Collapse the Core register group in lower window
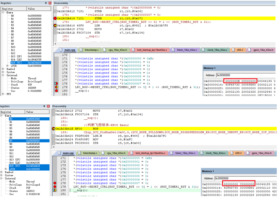Image resolution: width=278 pixels, height=197 pixels. point(1,115)
